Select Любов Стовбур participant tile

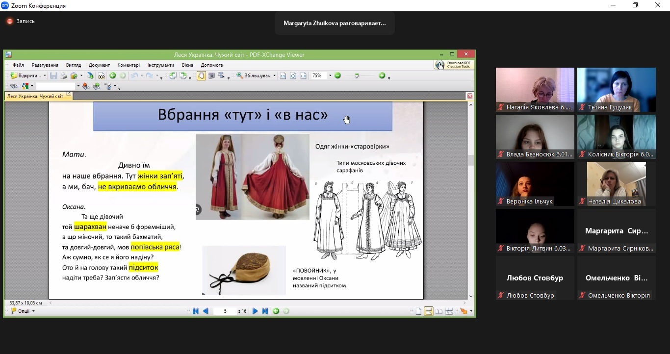[535, 278]
